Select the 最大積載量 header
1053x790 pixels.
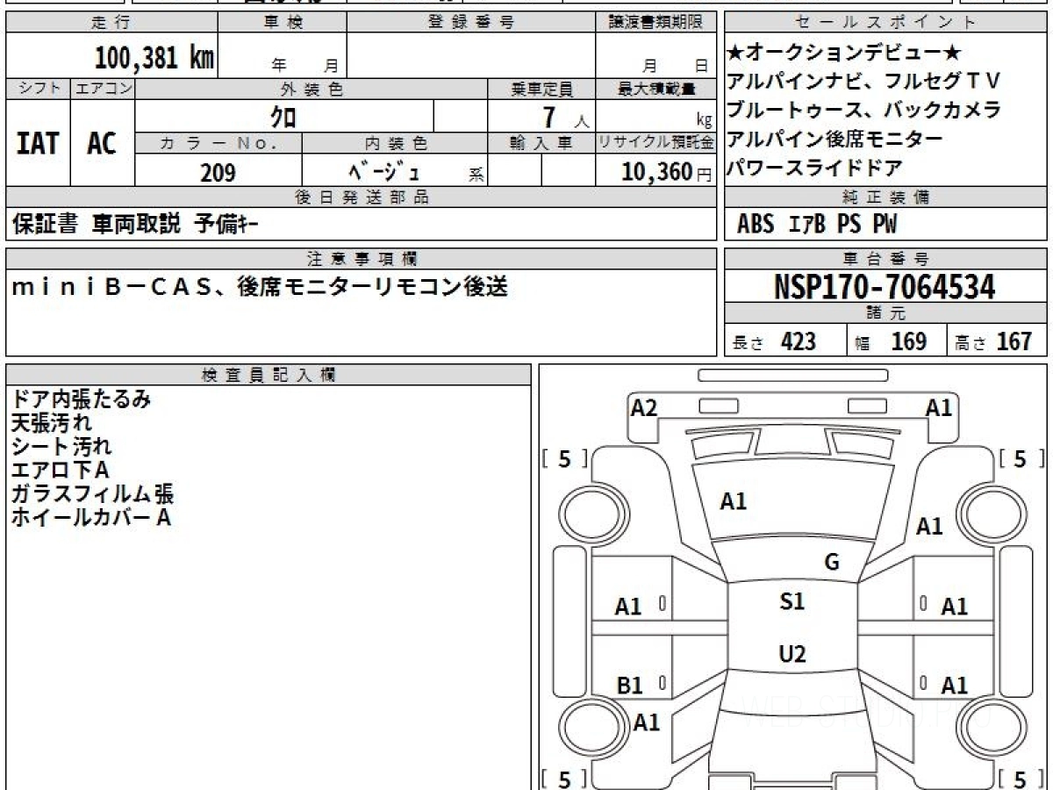(655, 89)
